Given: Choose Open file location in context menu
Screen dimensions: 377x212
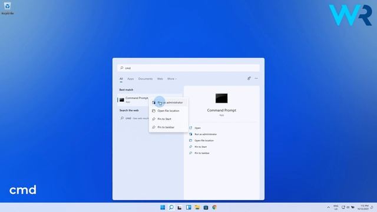Looking at the screenshot, I should [x=168, y=111].
